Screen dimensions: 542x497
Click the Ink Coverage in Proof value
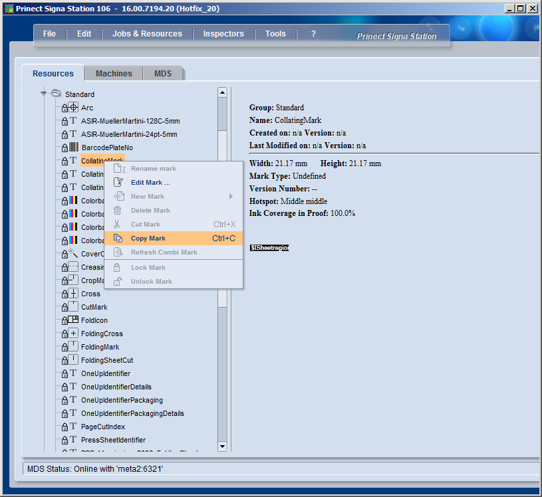pos(342,213)
